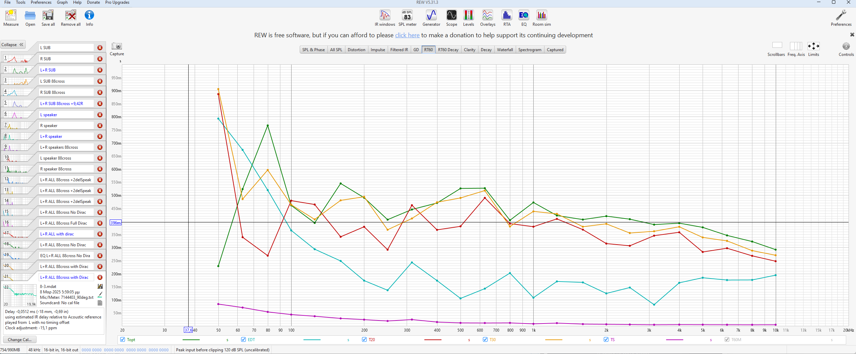Click the T20 red line swatch
Viewport: 856px width, 354px height.
coord(432,340)
